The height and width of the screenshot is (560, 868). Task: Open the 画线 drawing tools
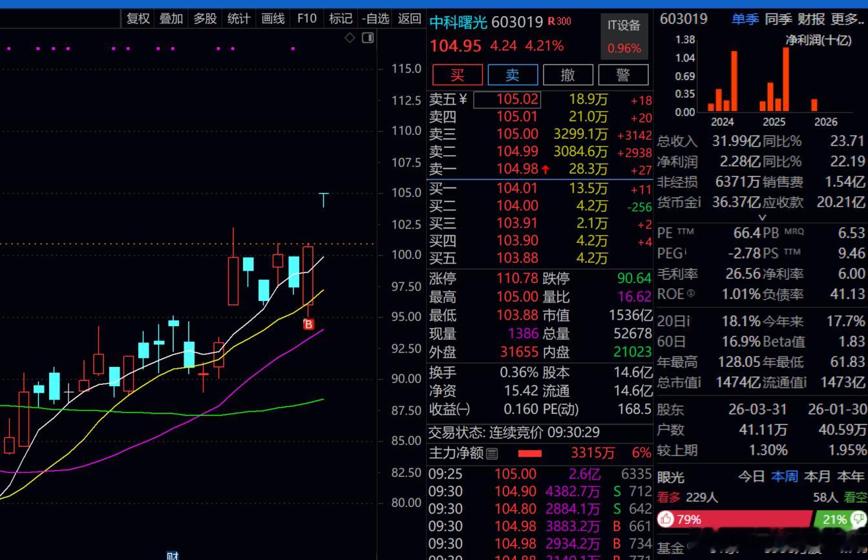pos(273,19)
